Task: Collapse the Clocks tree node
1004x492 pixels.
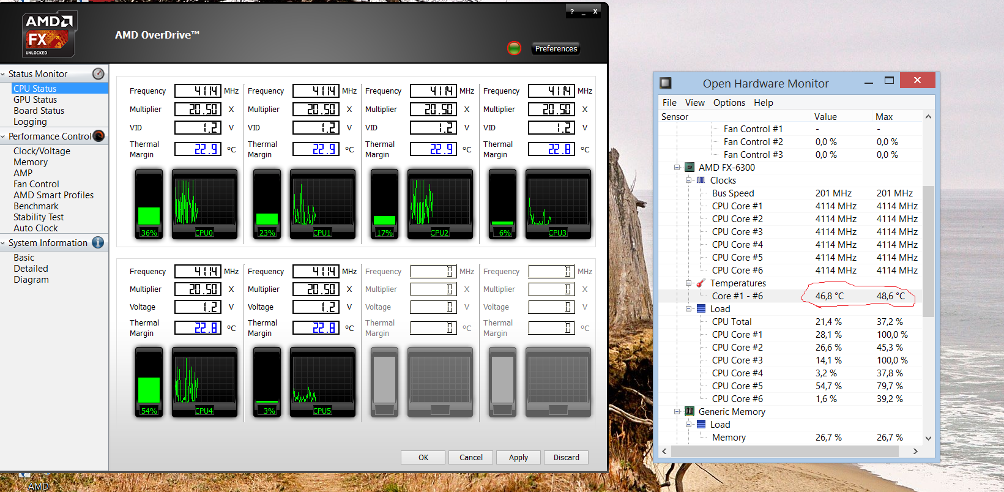Action: click(x=688, y=181)
